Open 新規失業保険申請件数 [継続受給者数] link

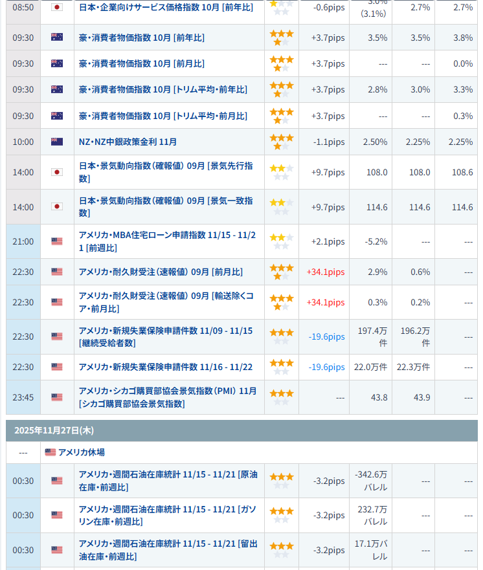[165, 336]
